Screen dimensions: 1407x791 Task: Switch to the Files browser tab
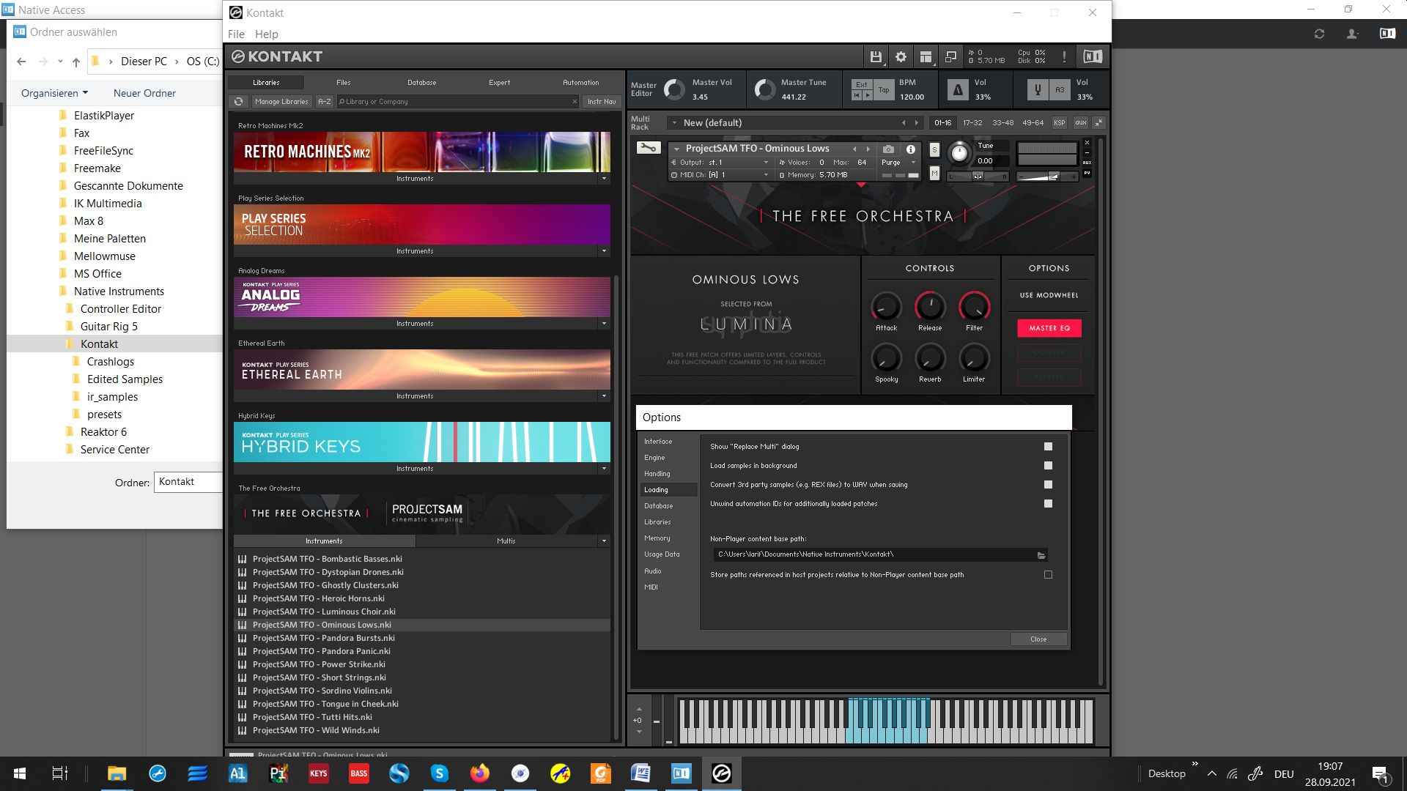click(x=344, y=83)
